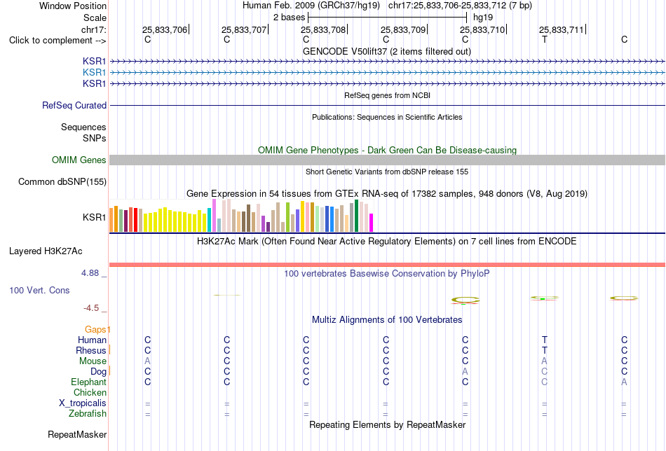
Task: Select the X_tropicalis species label
Action: click(x=83, y=403)
